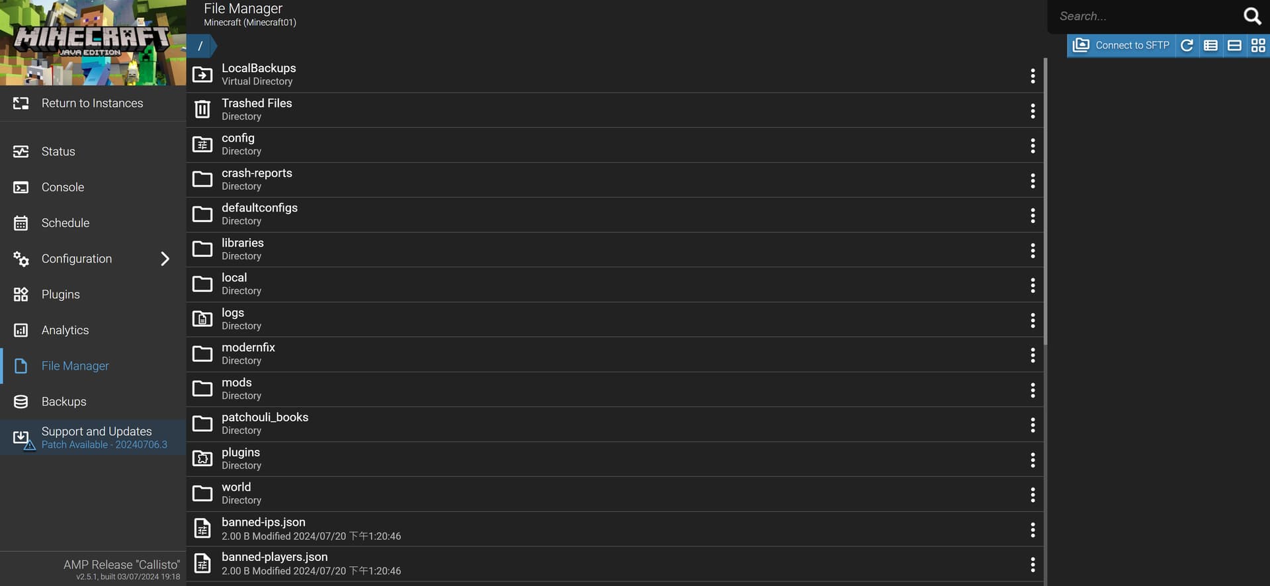Viewport: 1270px width, 586px height.
Task: Open options menu for banned-ips.json
Action: 1033,530
